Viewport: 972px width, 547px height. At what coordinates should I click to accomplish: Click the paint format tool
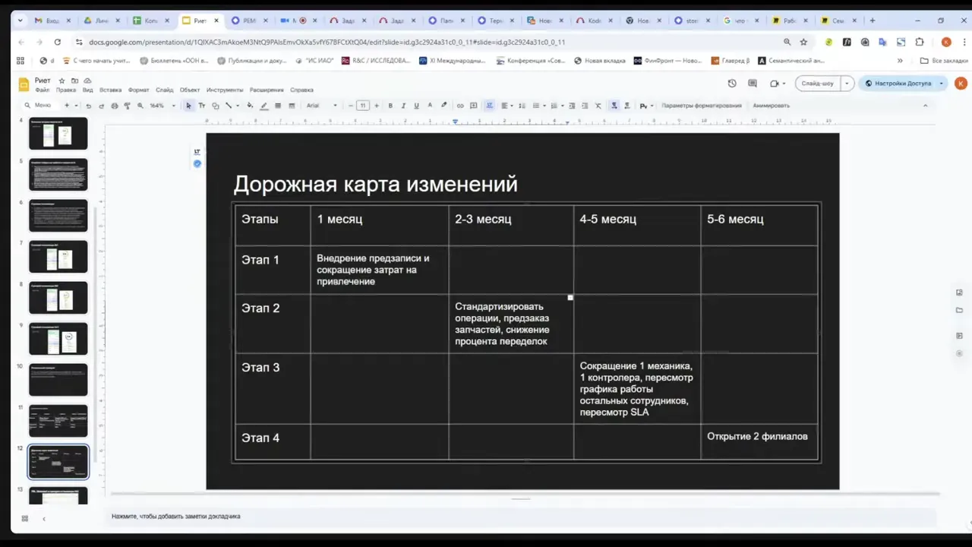tap(128, 106)
